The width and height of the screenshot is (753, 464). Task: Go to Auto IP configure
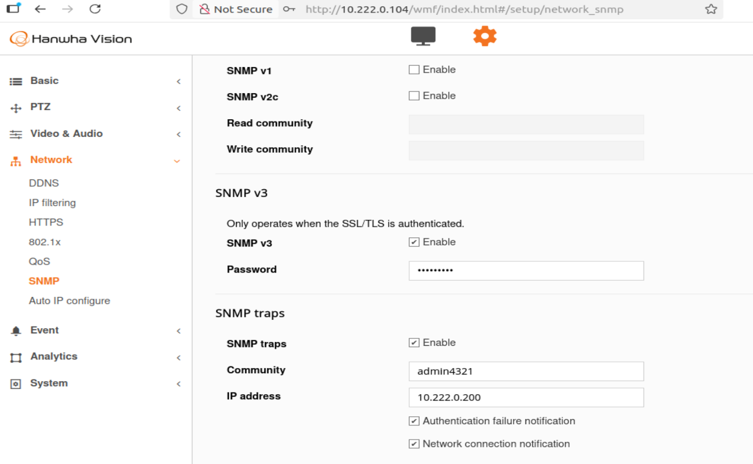pos(69,300)
